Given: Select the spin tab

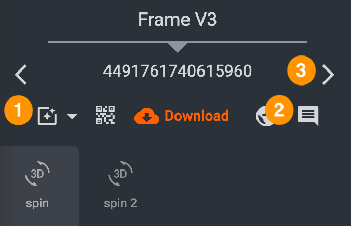Looking at the screenshot, I should coord(39,186).
